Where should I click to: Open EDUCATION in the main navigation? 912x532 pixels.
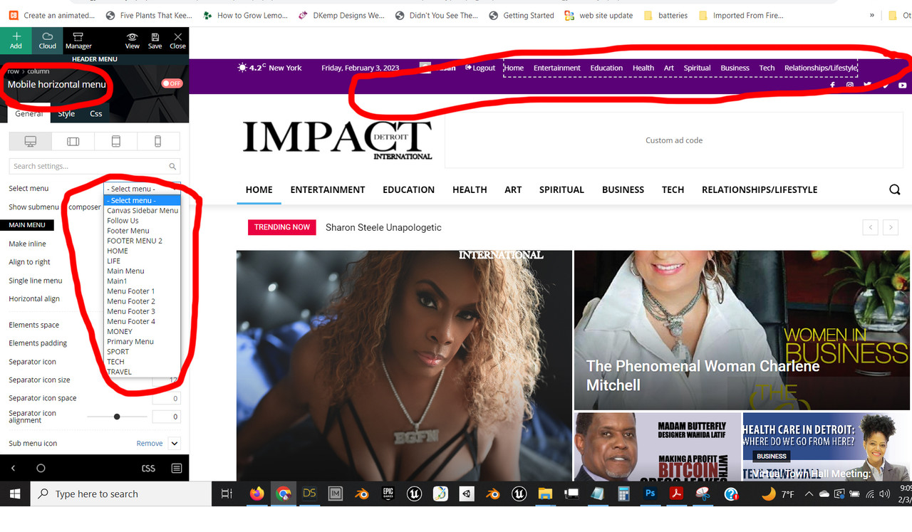(408, 189)
